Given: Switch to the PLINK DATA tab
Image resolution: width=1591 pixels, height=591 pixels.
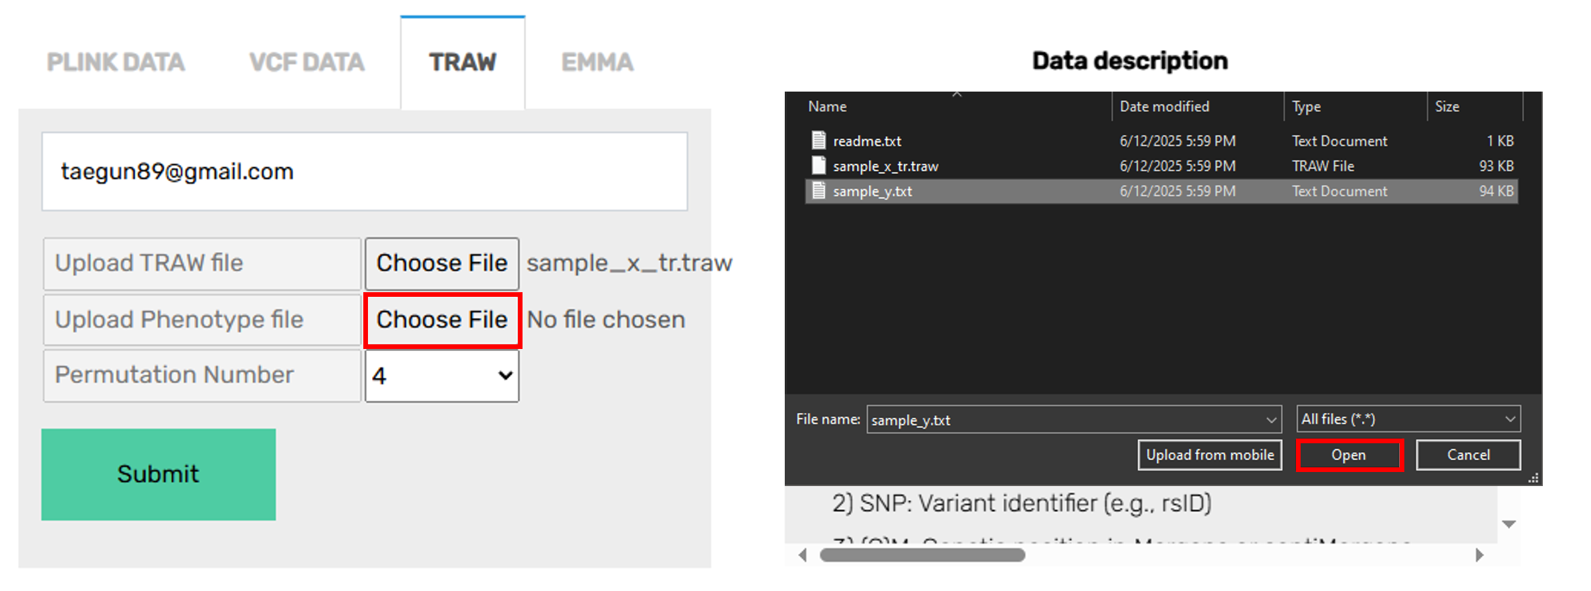Looking at the screenshot, I should coord(116,62).
